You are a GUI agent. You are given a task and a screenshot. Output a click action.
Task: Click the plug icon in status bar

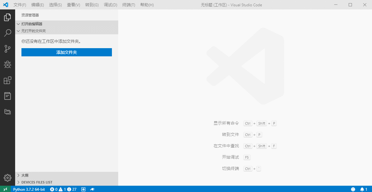(92, 189)
